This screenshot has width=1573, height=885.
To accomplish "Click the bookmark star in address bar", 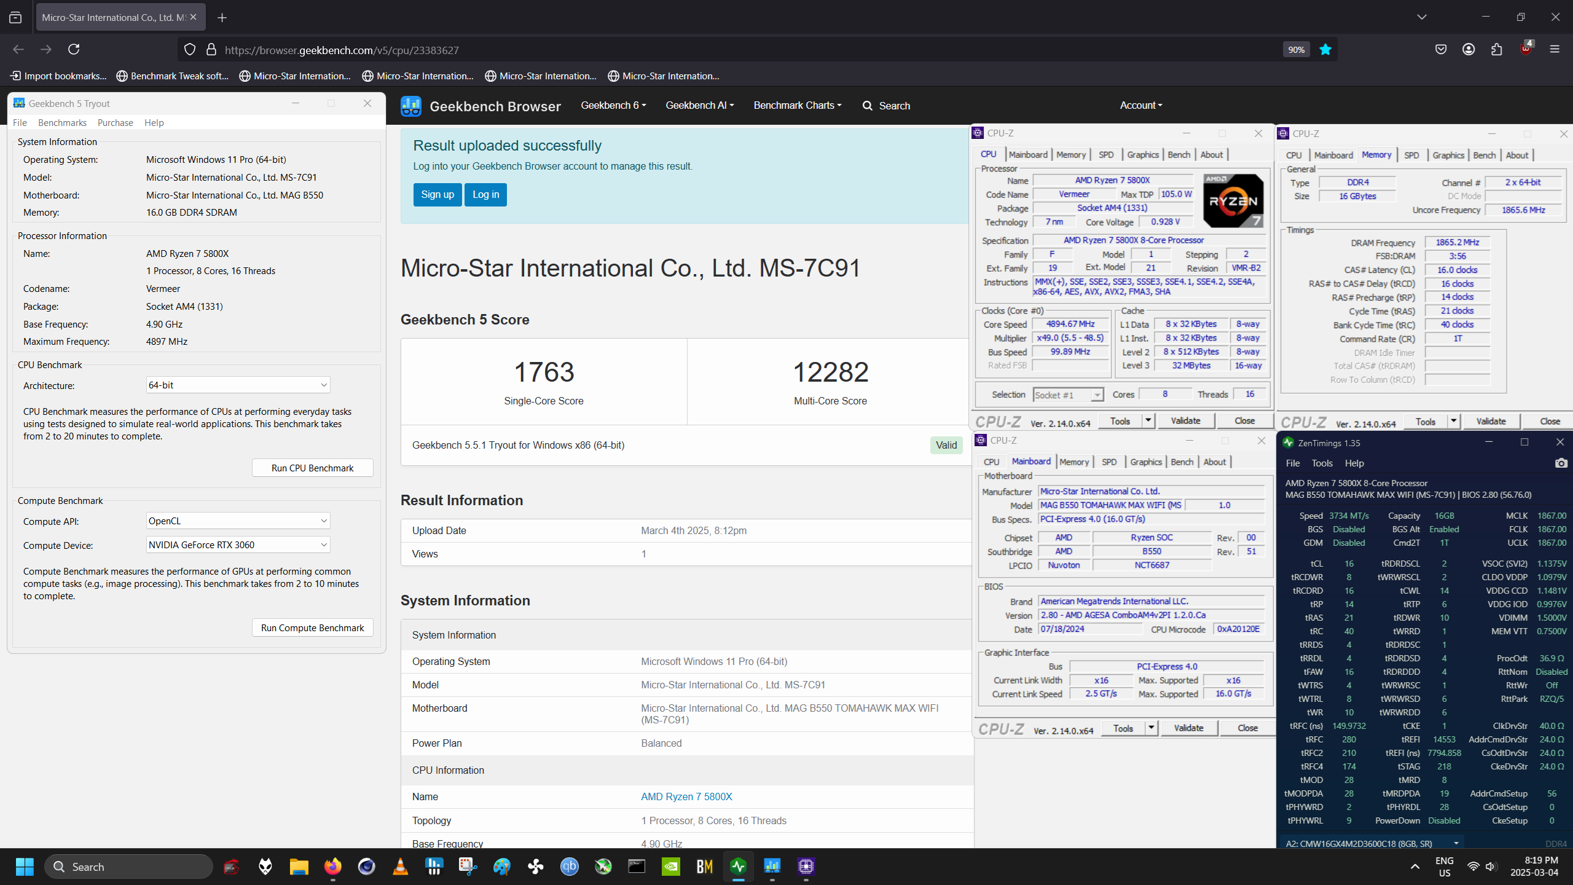I will 1325,50.
